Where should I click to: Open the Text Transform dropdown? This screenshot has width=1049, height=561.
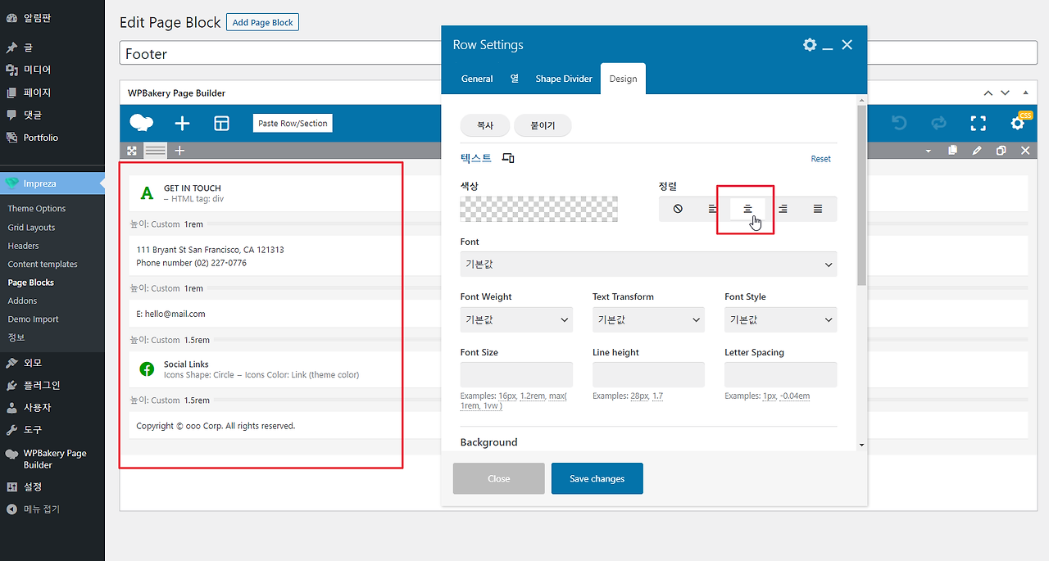pos(648,319)
